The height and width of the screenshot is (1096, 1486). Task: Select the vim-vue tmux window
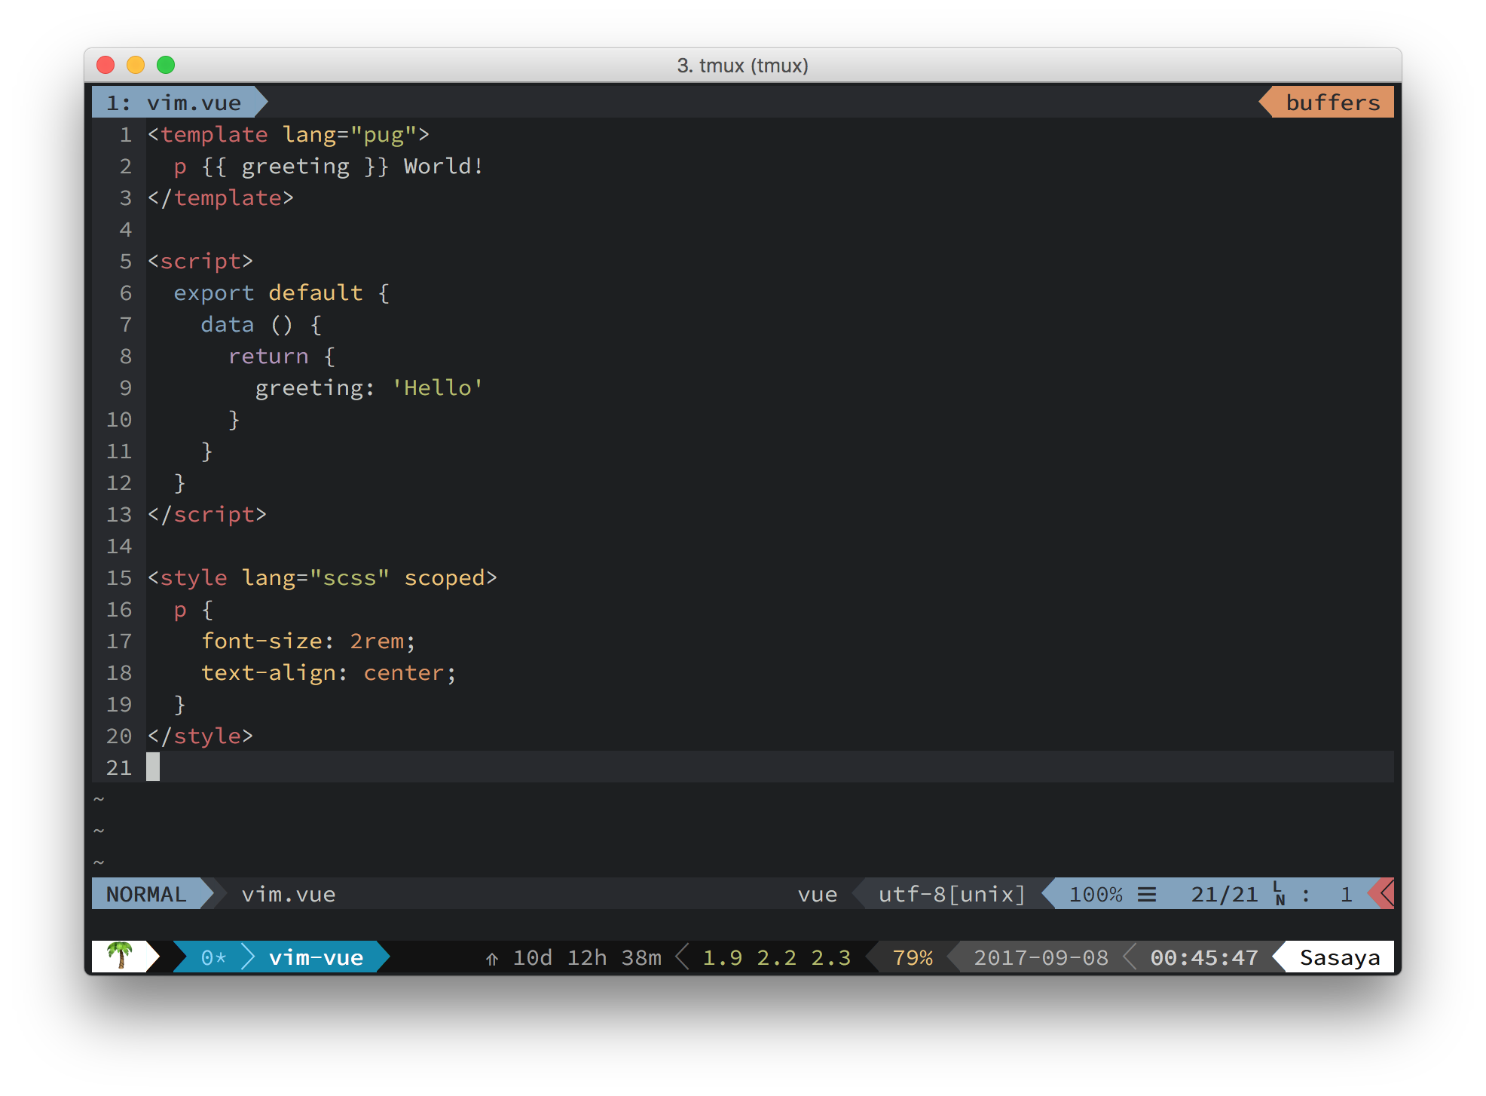[x=316, y=957]
